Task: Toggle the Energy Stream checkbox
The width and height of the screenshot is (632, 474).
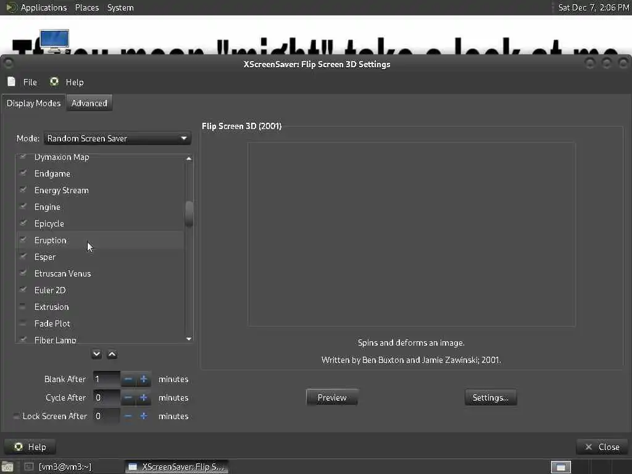Action: point(23,190)
